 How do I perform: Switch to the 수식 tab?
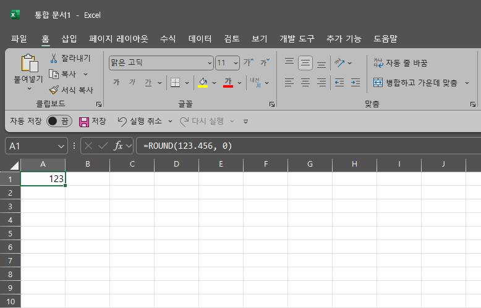click(x=168, y=39)
